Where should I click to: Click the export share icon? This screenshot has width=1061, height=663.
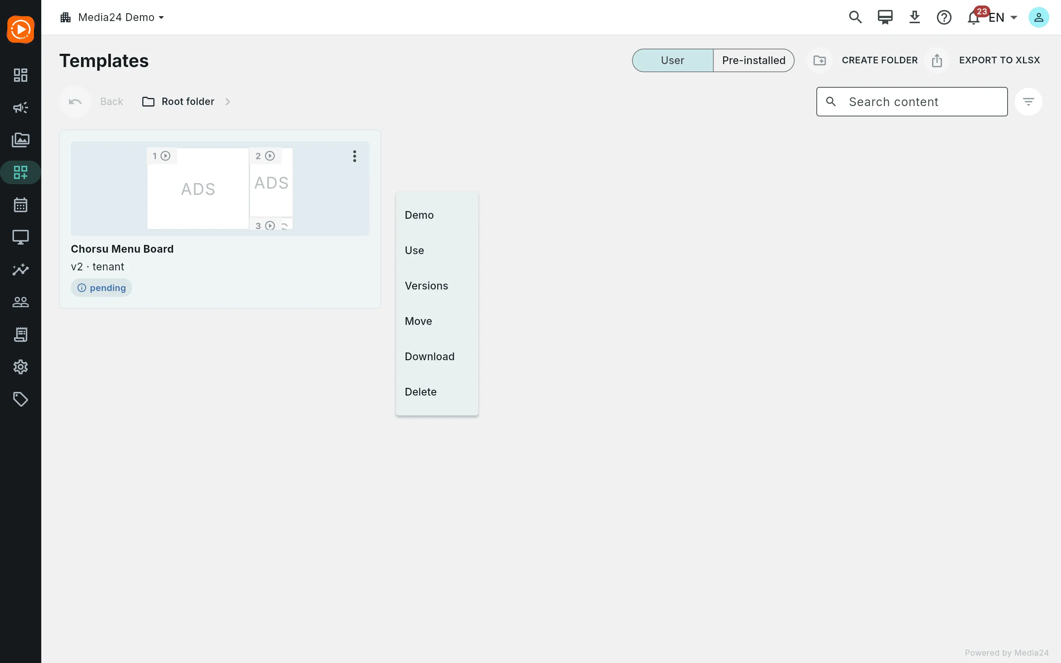tap(937, 60)
